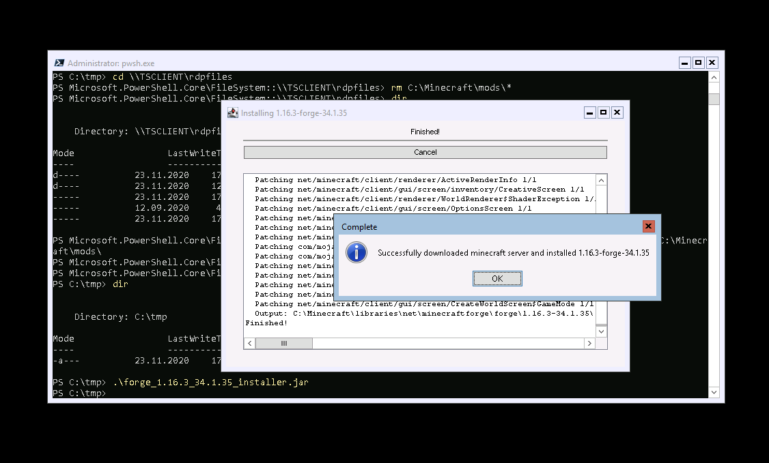Click the '-a---' file mode entry in console
This screenshot has width=769, height=463.
66,361
